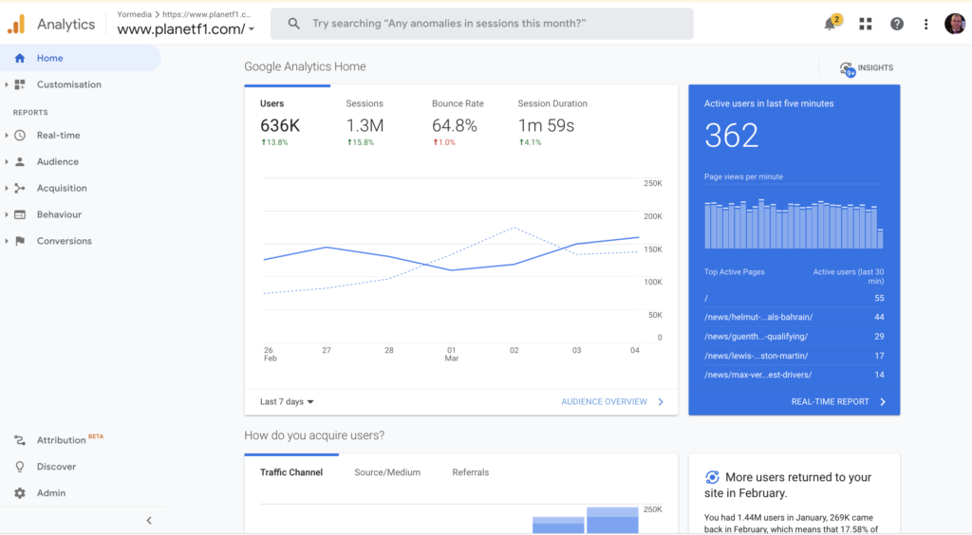
Task: Expand the Customisation section arrow
Action: tap(7, 84)
